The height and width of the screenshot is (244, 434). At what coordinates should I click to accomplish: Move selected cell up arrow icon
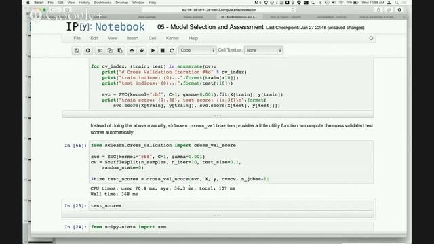[x=132, y=50]
